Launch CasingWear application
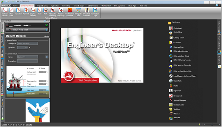Image resolution: width=222 pixels, height=127 pixels. [176, 33]
